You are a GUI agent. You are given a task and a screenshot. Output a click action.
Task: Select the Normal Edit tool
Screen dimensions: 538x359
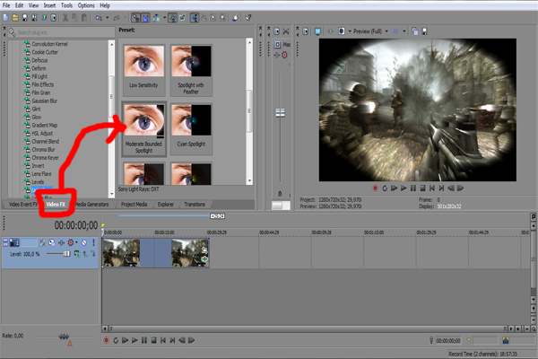(x=195, y=18)
